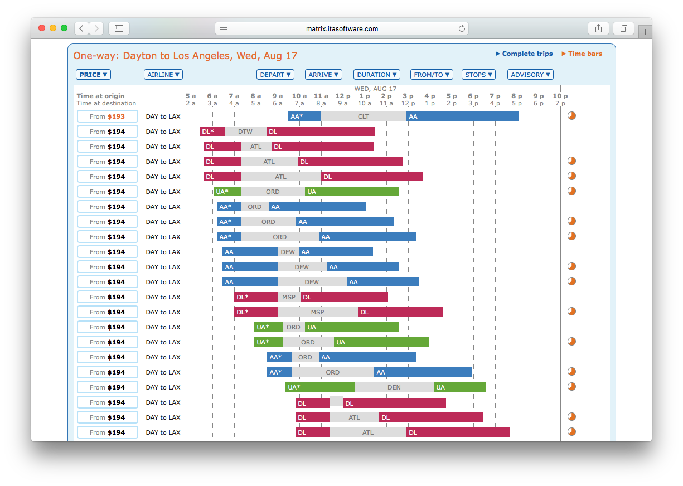Viewport: 683px width, 486px height.
Task: Click the AA* first-leg bar of the CLT itinerary
Action: point(304,116)
